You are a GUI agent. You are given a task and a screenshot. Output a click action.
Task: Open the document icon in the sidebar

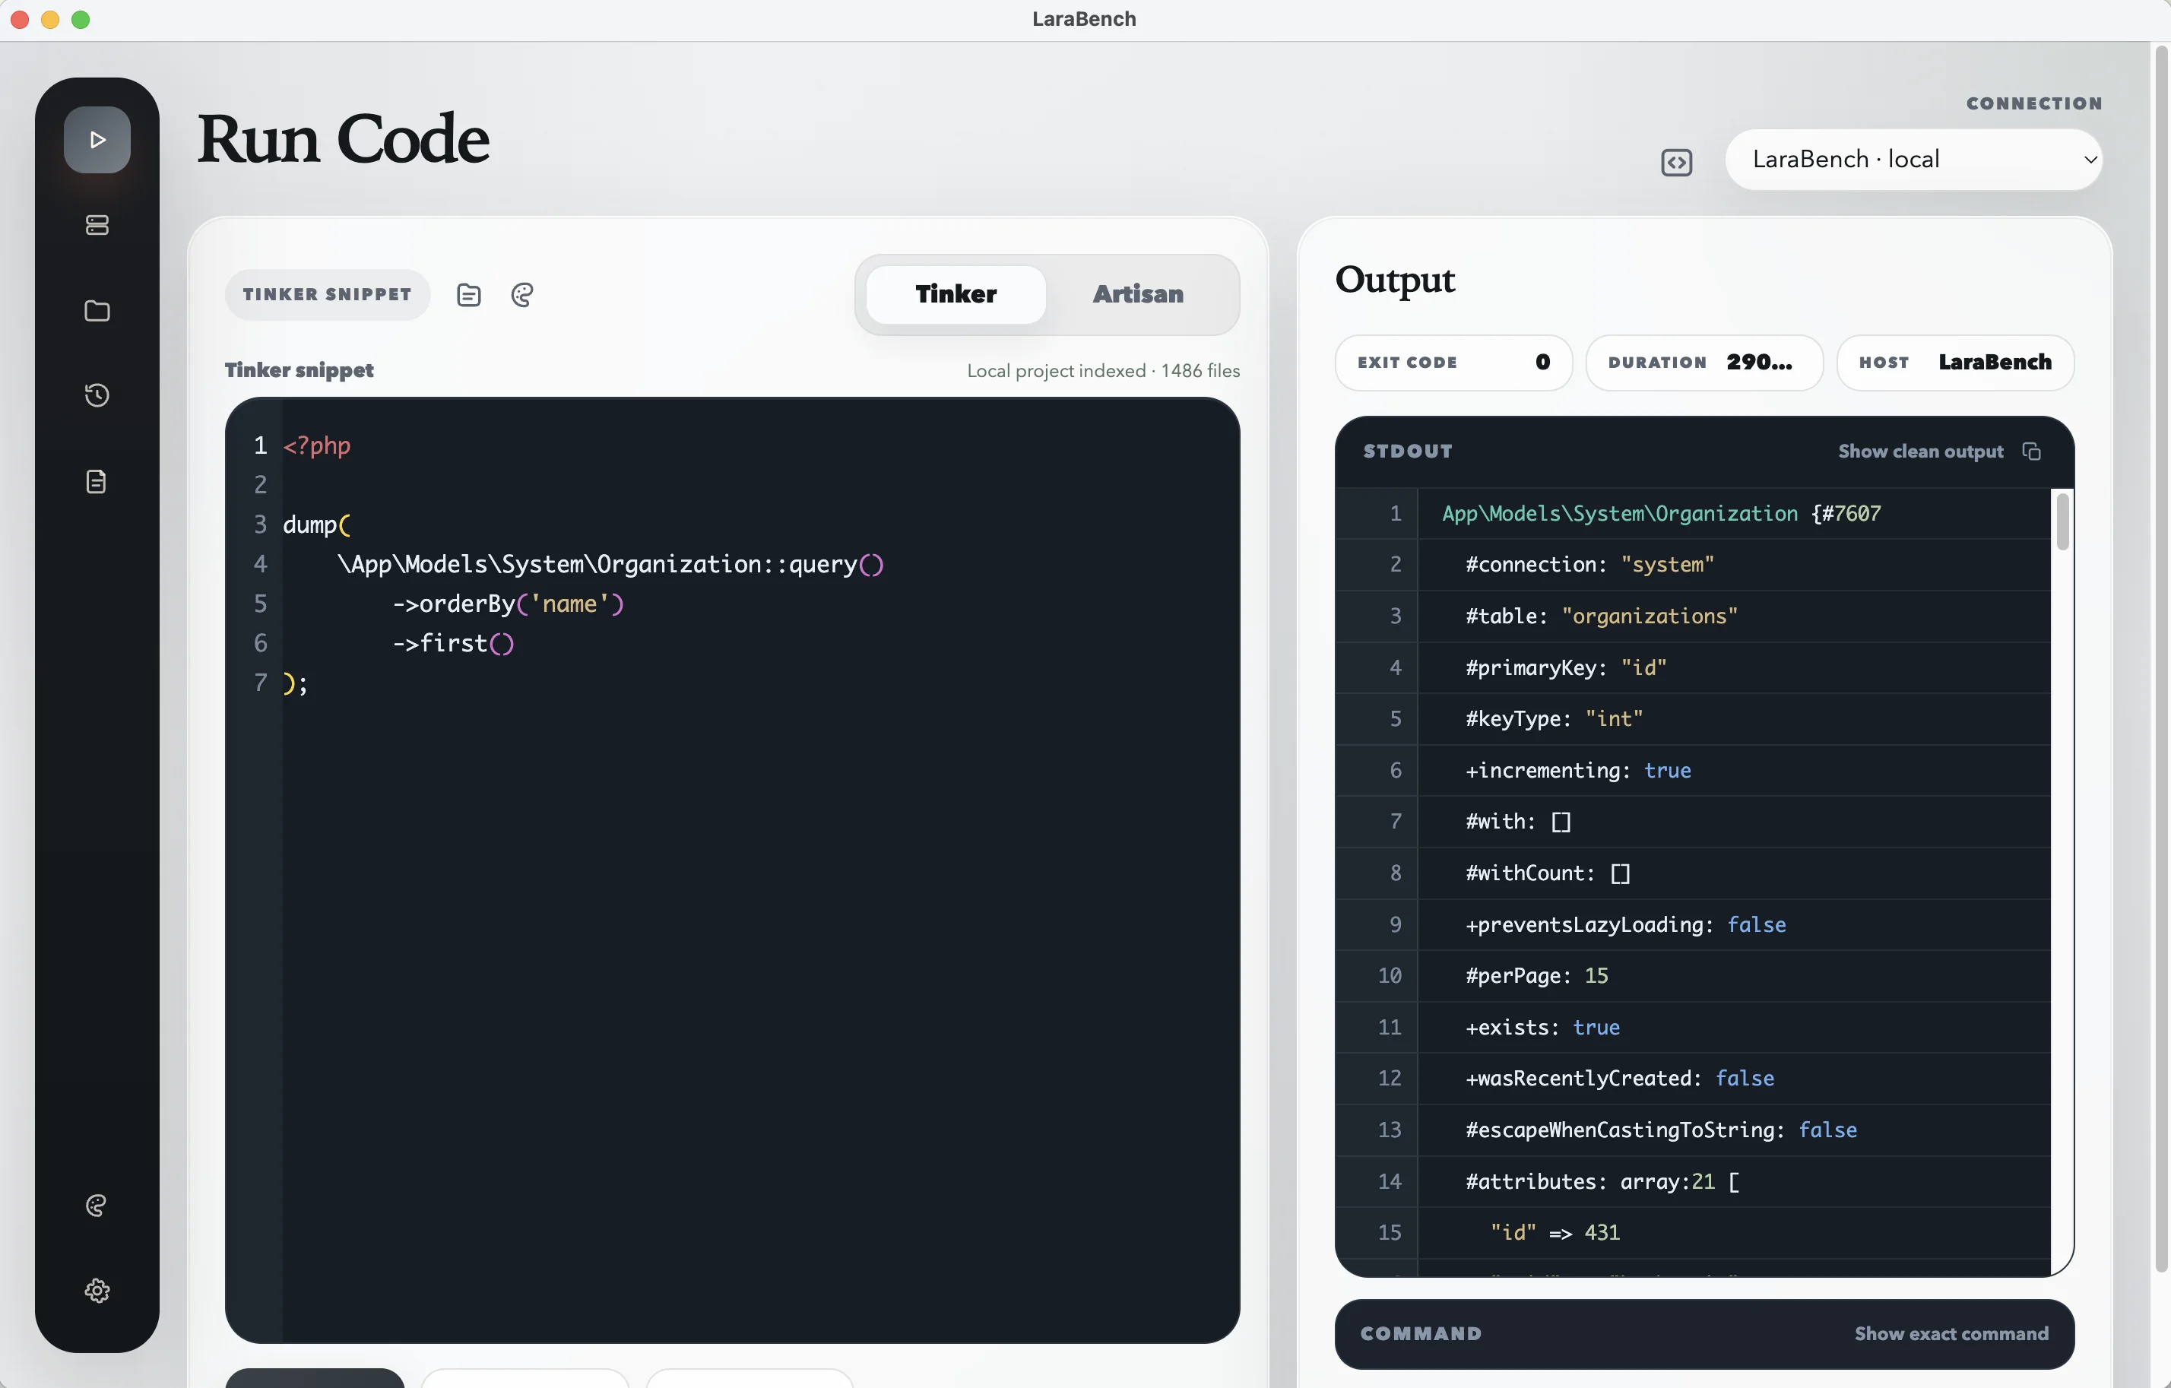tap(97, 481)
